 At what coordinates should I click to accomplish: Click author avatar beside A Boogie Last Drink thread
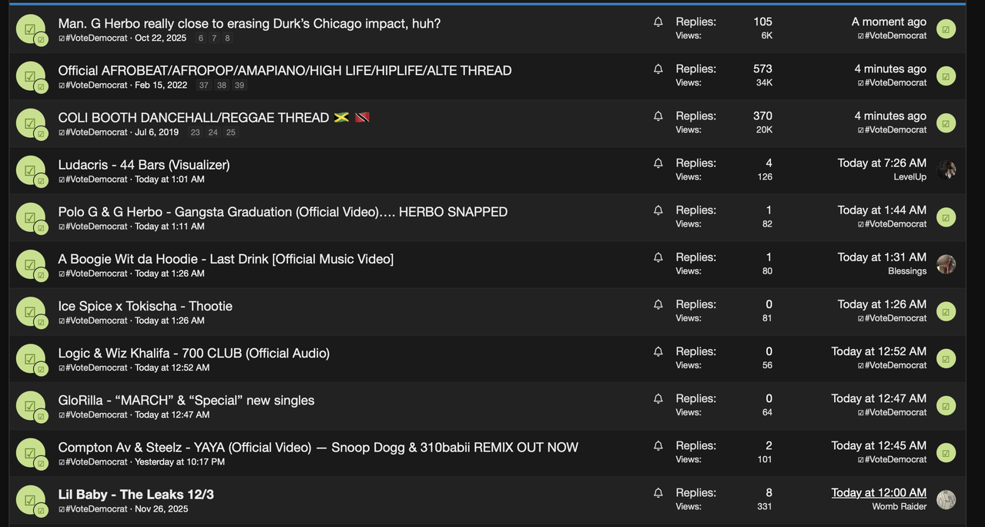point(31,264)
